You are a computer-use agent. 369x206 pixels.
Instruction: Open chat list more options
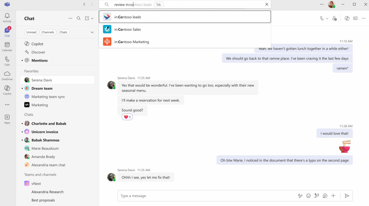pyautogui.click(x=70, y=18)
